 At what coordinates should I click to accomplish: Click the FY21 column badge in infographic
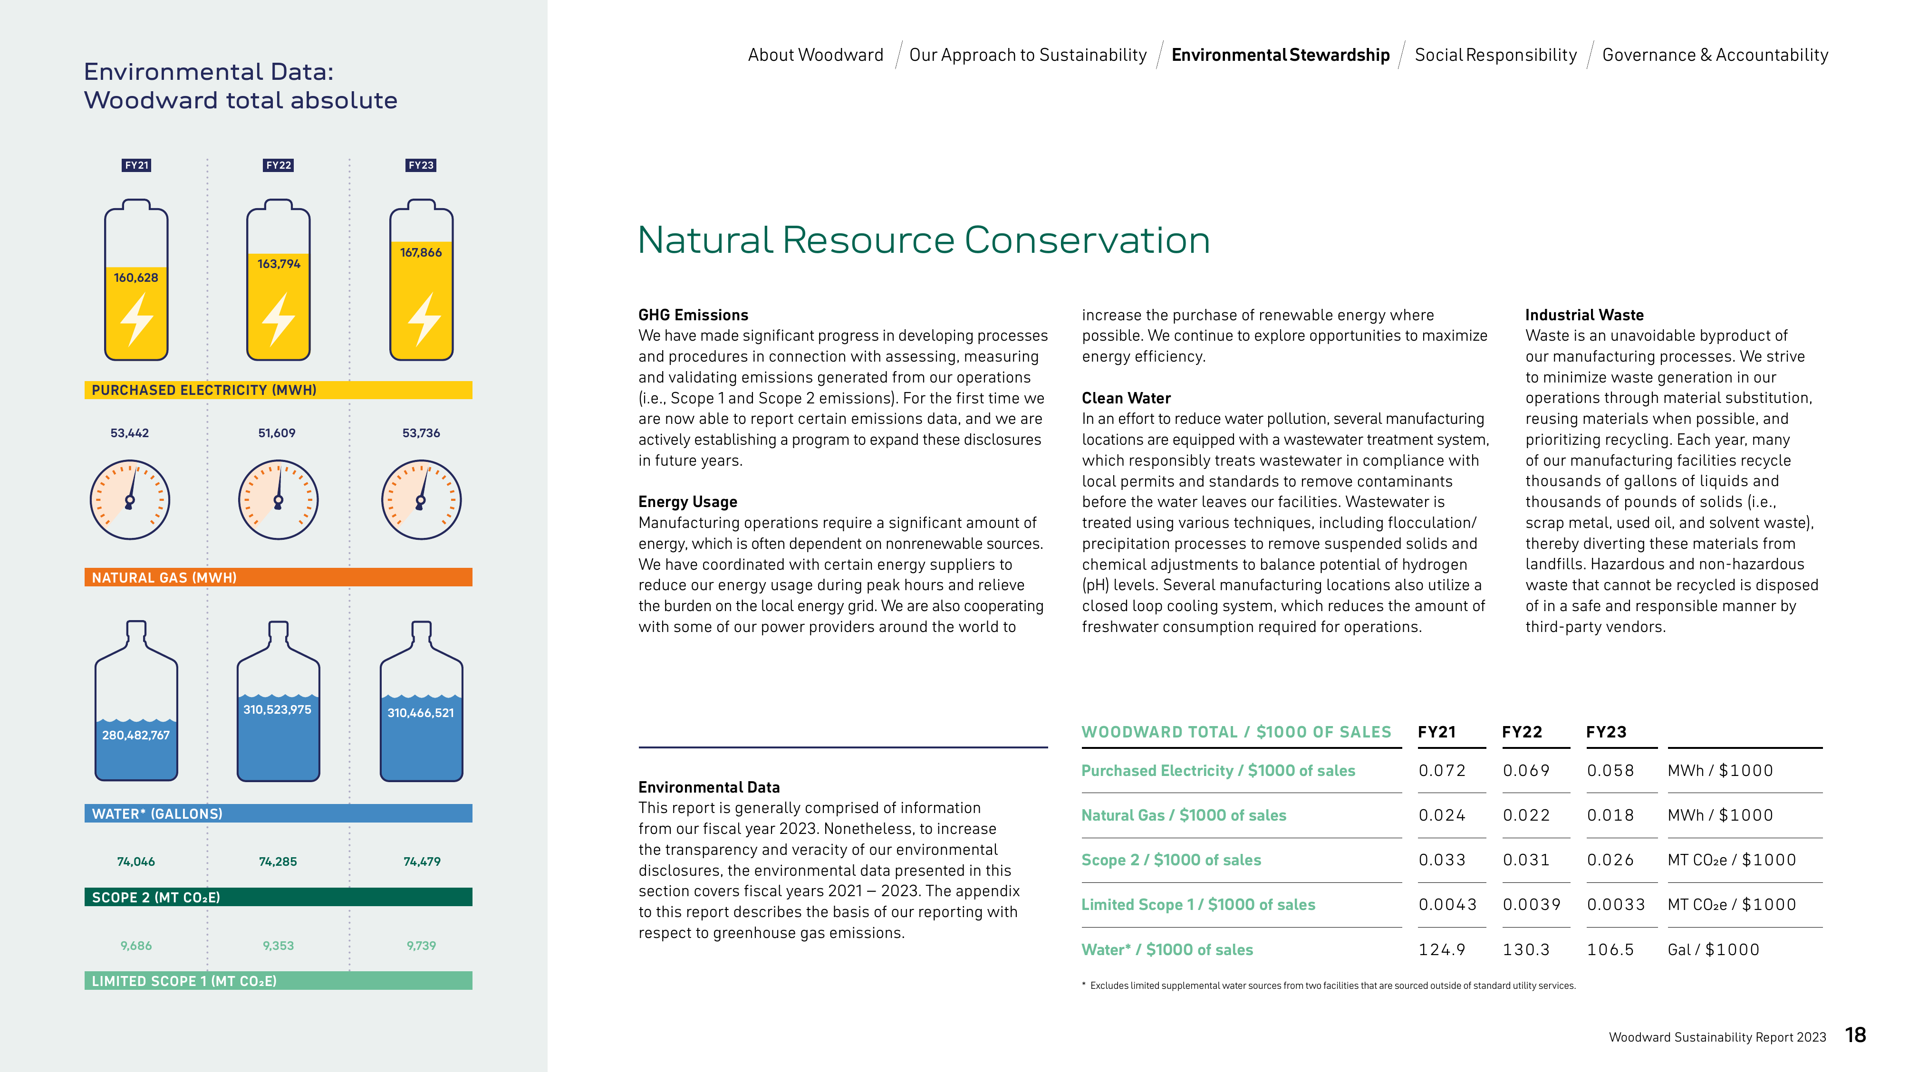pyautogui.click(x=136, y=165)
